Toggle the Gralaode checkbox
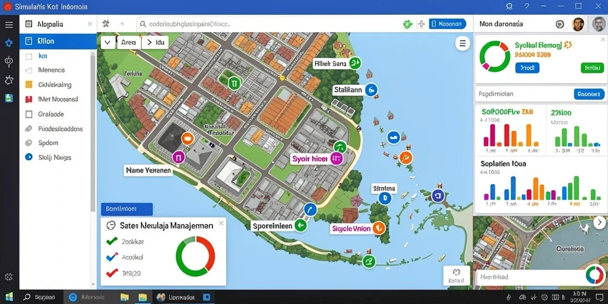 tap(28, 114)
